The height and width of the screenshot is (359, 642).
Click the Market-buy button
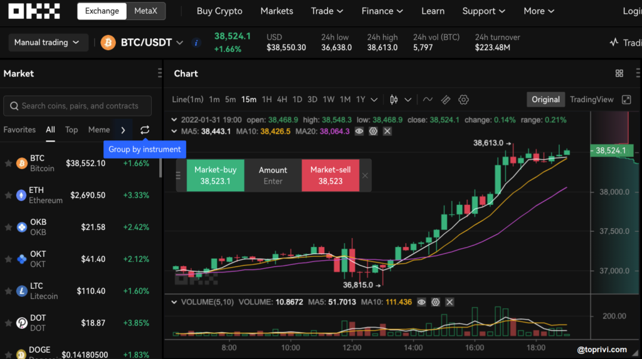pos(216,175)
